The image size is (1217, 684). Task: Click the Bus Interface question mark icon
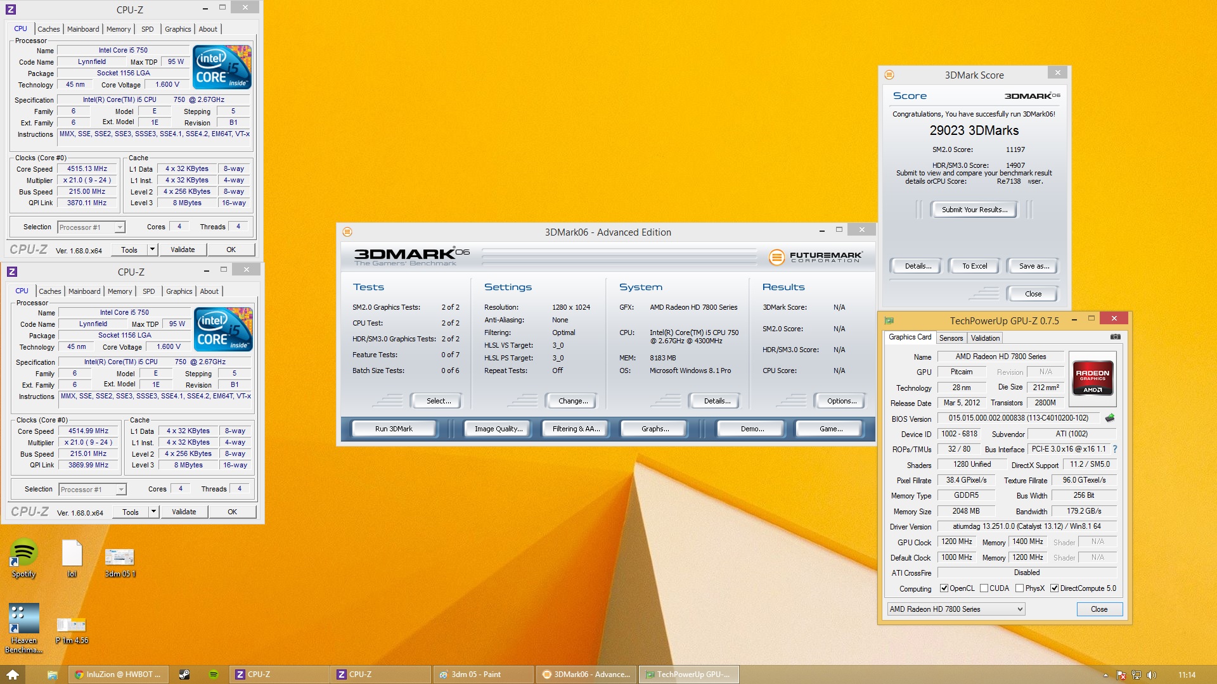tap(1115, 449)
